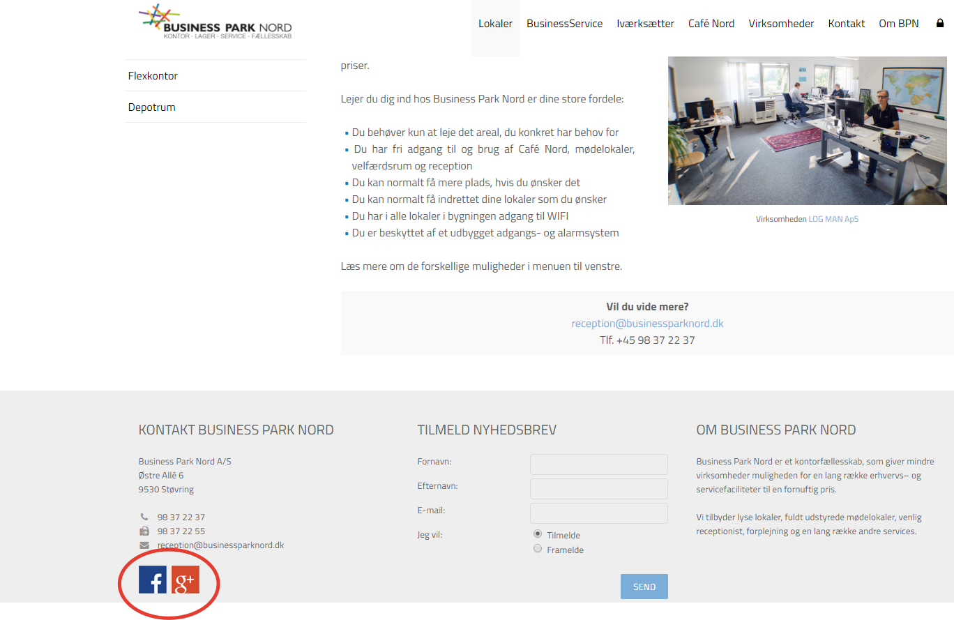954x620 pixels.
Task: Click the 'Jeg vil:' label
Action: pyautogui.click(x=430, y=535)
